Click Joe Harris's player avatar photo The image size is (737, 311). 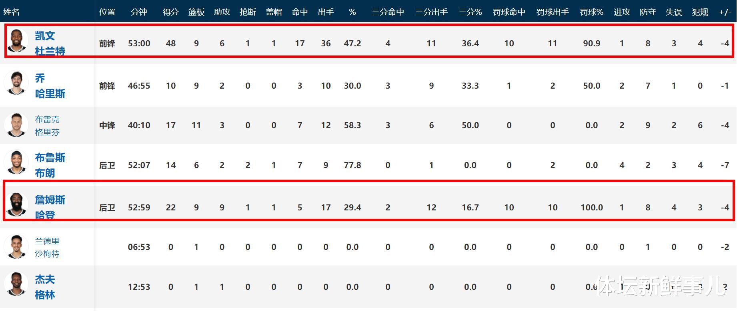pos(16,83)
